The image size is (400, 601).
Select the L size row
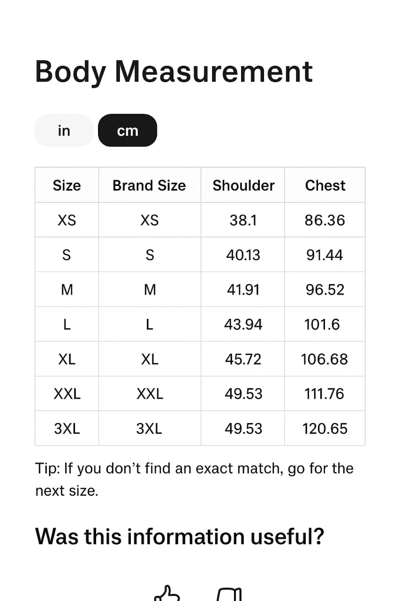tap(67, 324)
